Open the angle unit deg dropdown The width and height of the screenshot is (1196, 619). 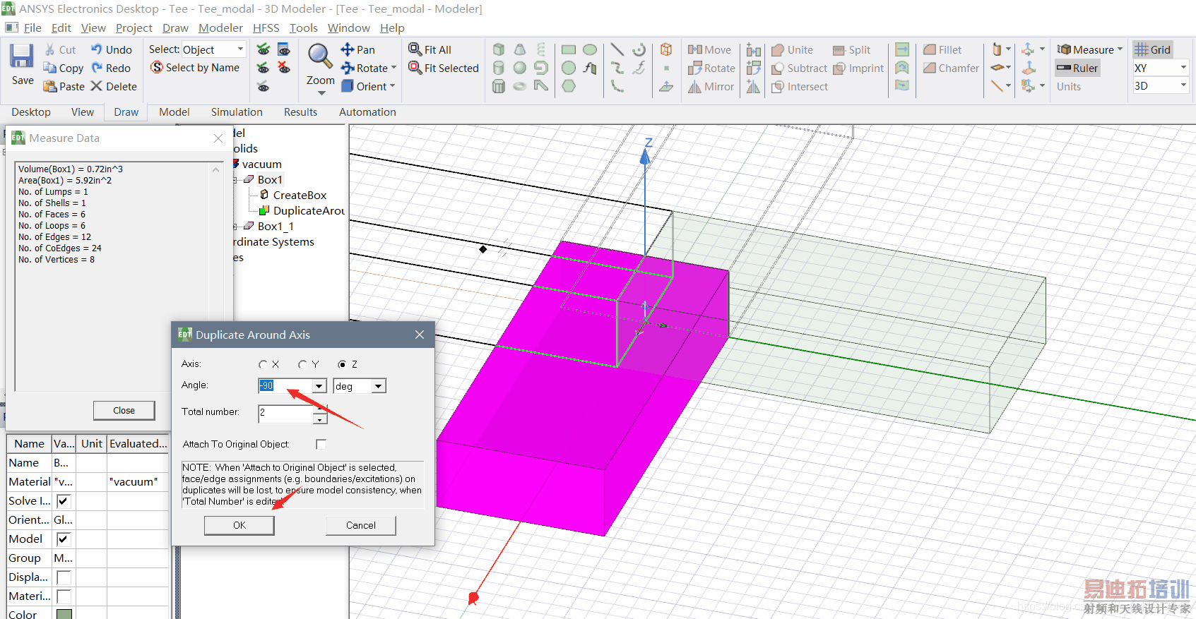tap(379, 386)
